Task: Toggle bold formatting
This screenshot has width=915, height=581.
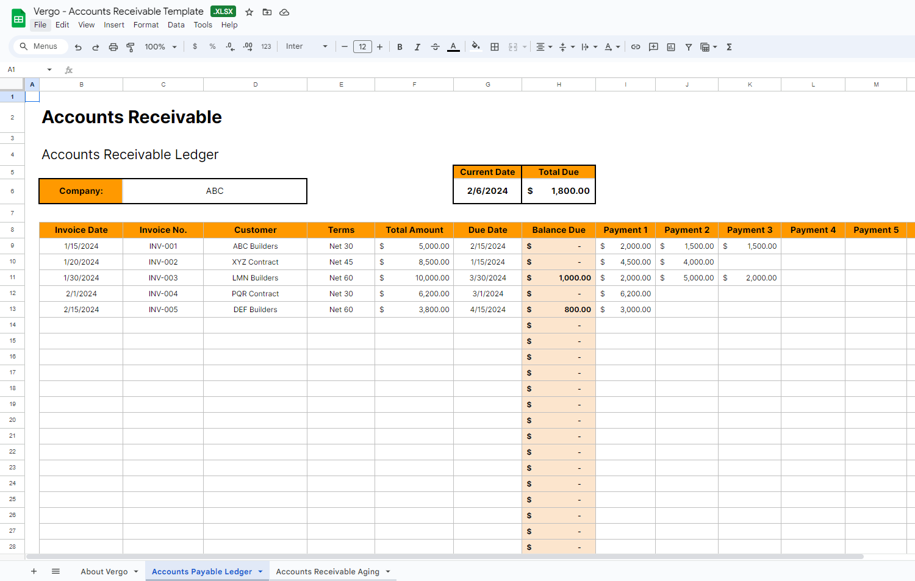Action: (400, 47)
